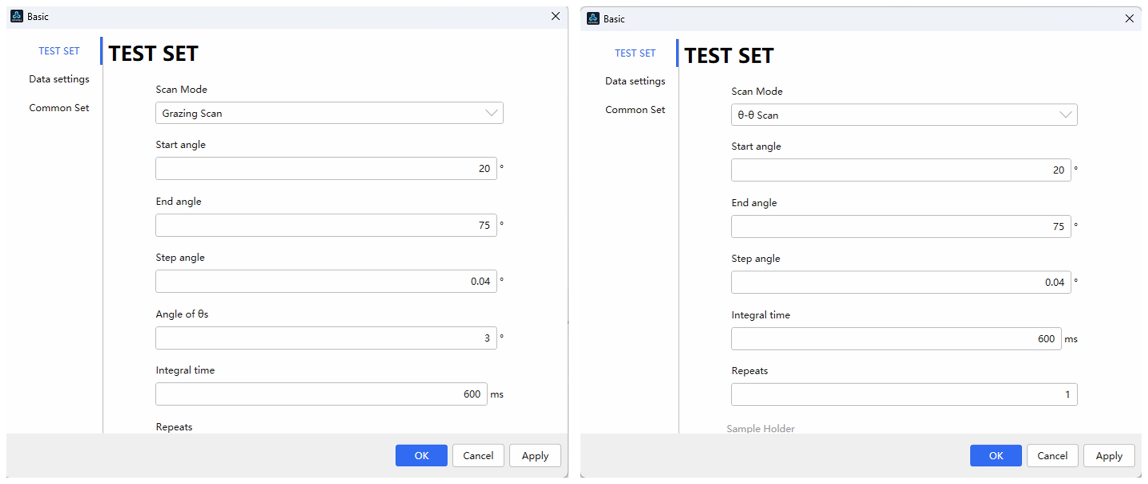Click the Integral time field in Grazing Scan dialog
The width and height of the screenshot is (1148, 484).
click(321, 394)
